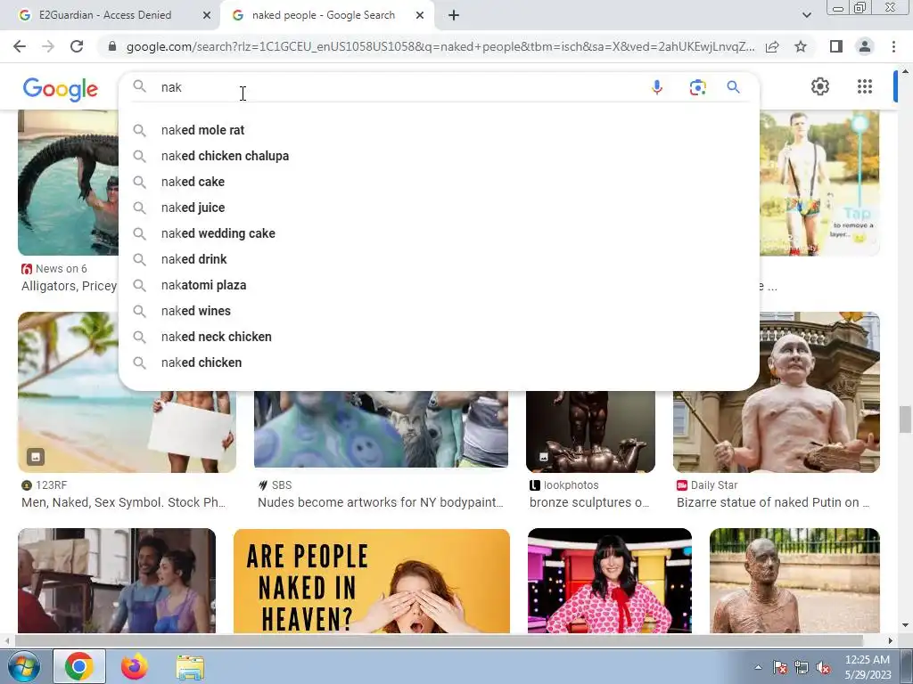Screen dimensions: 913x684
Task: Click the scroll right arrow of horizontal scrollbar
Action: coord(891,640)
